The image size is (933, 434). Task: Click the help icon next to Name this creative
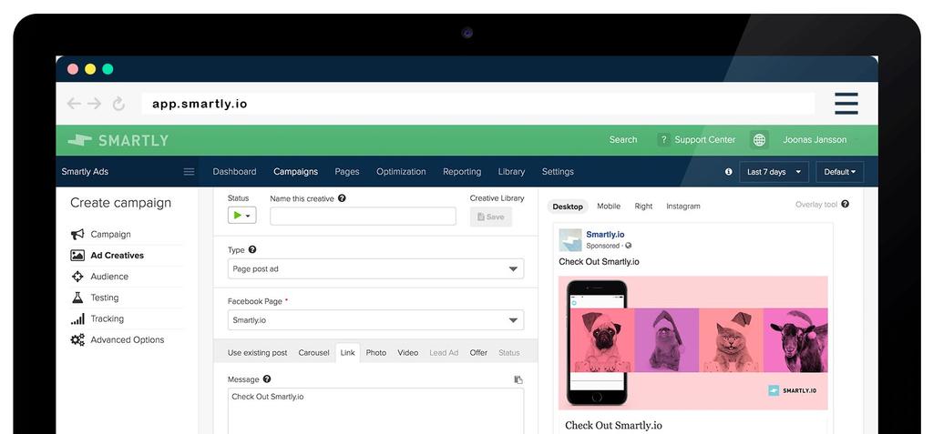342,198
